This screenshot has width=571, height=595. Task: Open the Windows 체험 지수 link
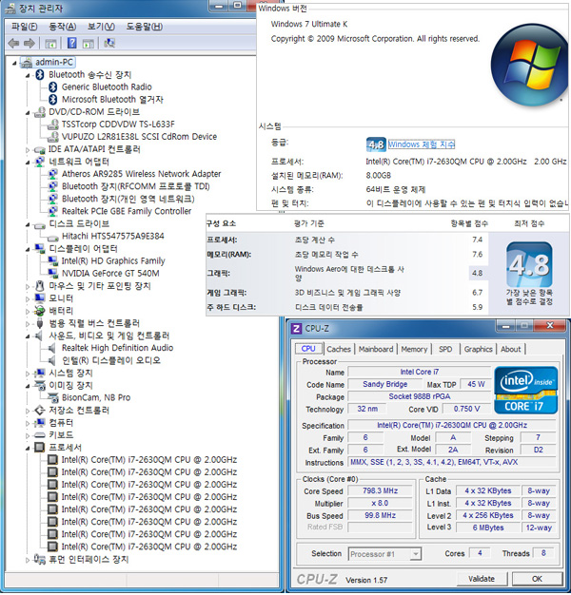click(421, 144)
